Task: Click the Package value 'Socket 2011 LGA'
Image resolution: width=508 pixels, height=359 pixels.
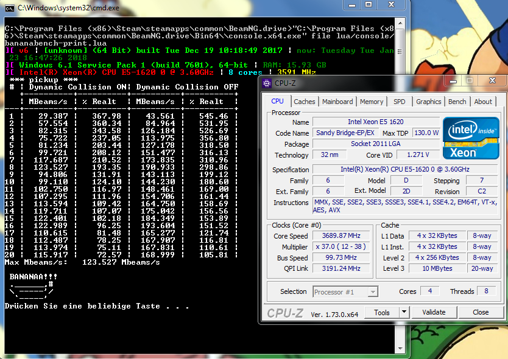Action: (x=376, y=144)
